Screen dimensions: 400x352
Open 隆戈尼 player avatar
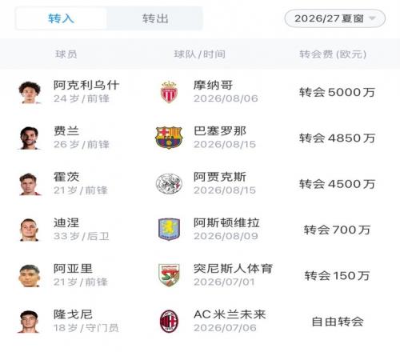[x=30, y=322]
